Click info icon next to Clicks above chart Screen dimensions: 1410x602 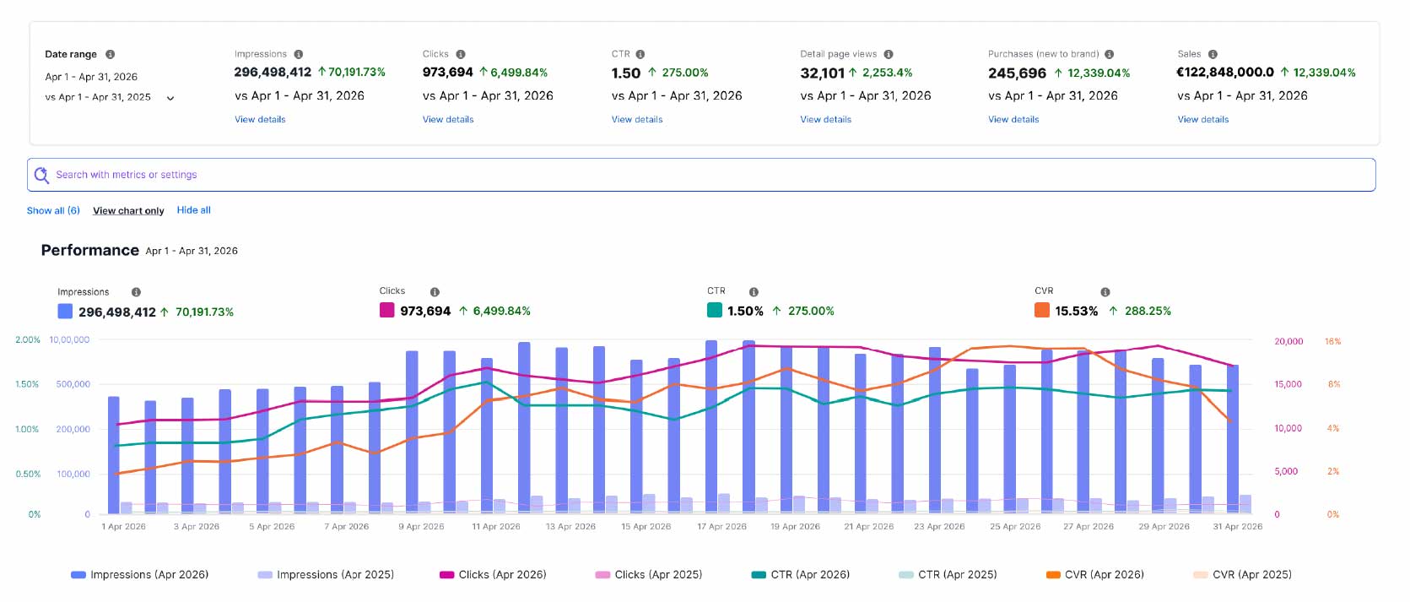tap(435, 292)
